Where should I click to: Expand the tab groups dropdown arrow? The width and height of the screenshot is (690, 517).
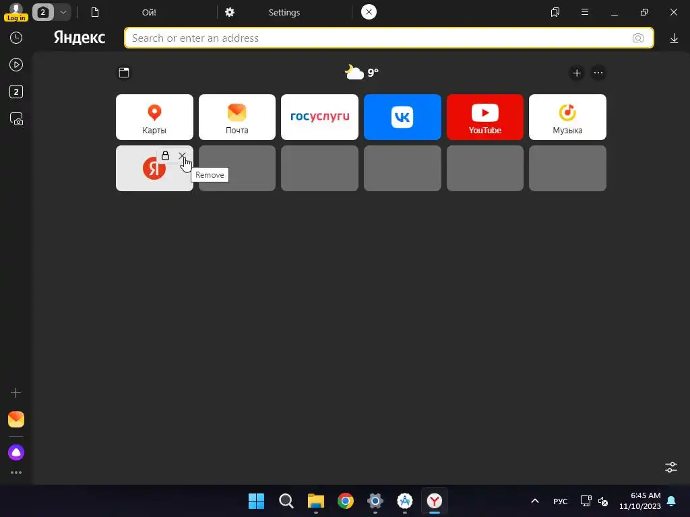(x=63, y=12)
